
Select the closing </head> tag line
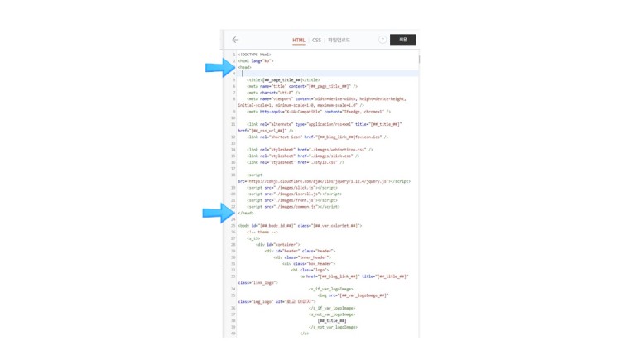coord(246,213)
